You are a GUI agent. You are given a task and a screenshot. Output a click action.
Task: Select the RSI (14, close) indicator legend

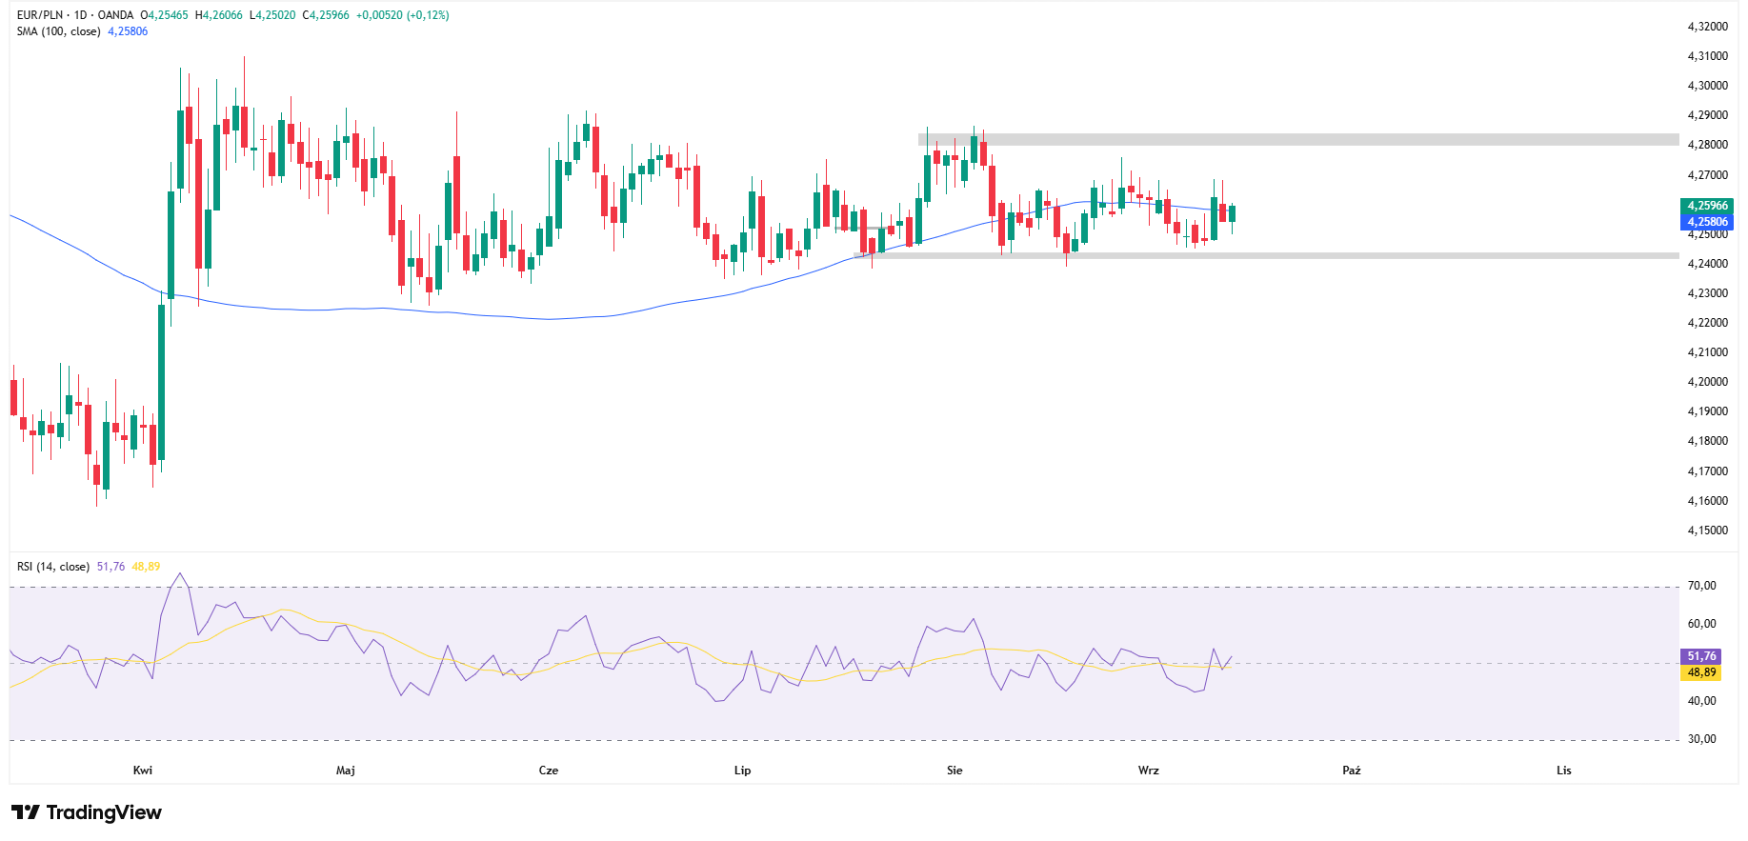(53, 567)
